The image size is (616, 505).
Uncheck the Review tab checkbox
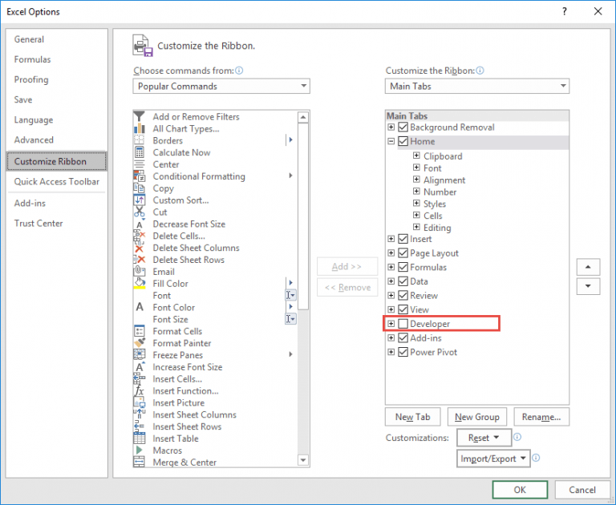[403, 295]
